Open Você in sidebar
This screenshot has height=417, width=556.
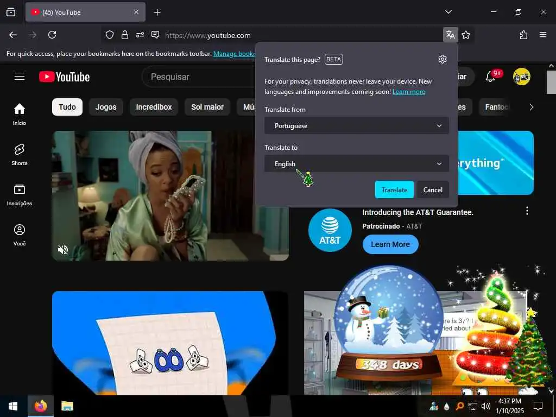click(x=20, y=235)
